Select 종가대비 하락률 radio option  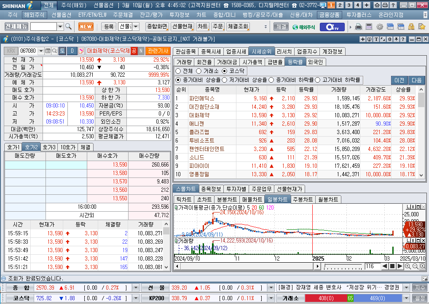(x=271, y=80)
